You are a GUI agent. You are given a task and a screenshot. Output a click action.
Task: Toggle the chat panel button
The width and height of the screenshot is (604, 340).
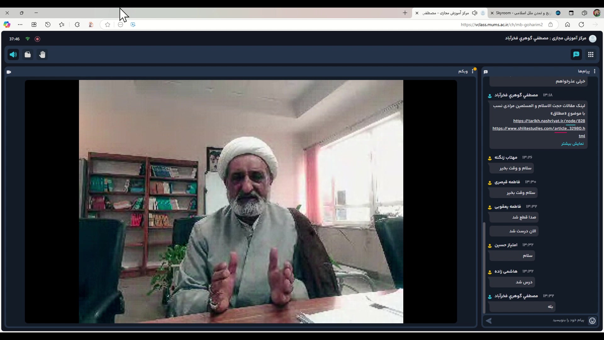(x=576, y=54)
